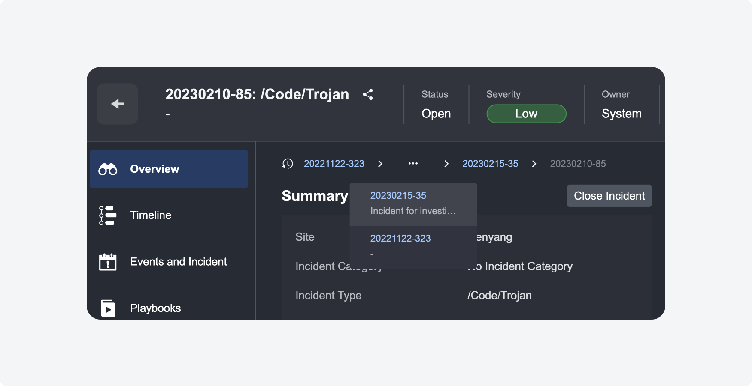The image size is (752, 386).
Task: Click the share icon beside the incident title
Action: click(x=368, y=95)
